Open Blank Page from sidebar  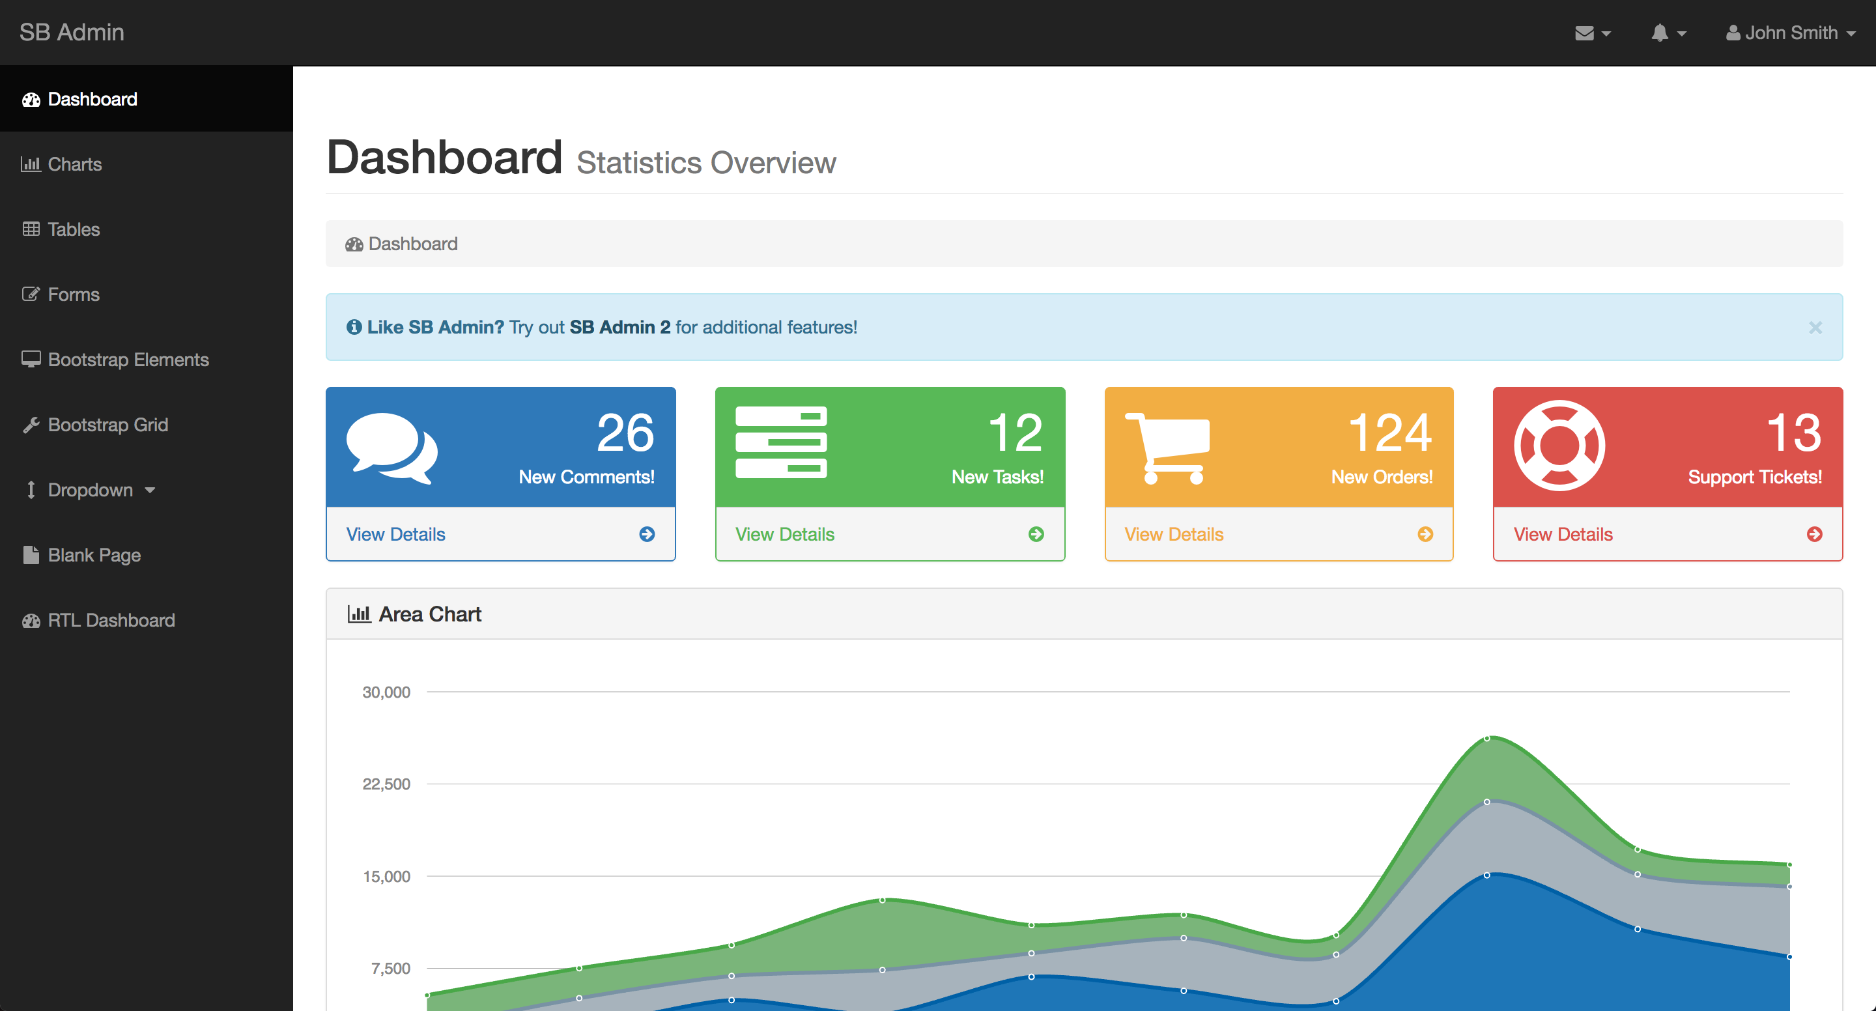(147, 555)
